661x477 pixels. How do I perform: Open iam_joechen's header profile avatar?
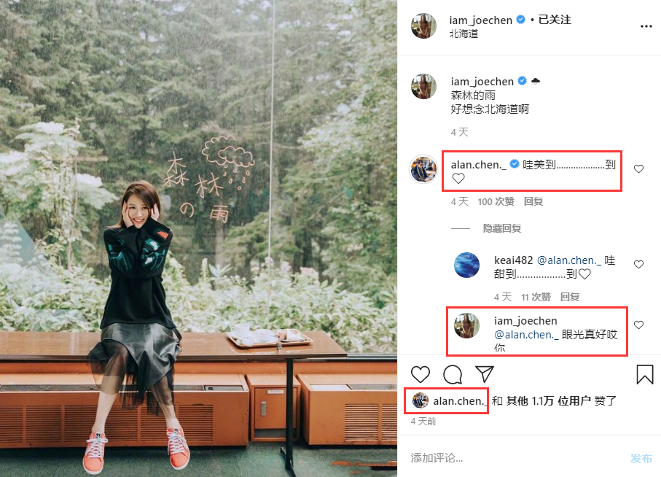point(423,26)
